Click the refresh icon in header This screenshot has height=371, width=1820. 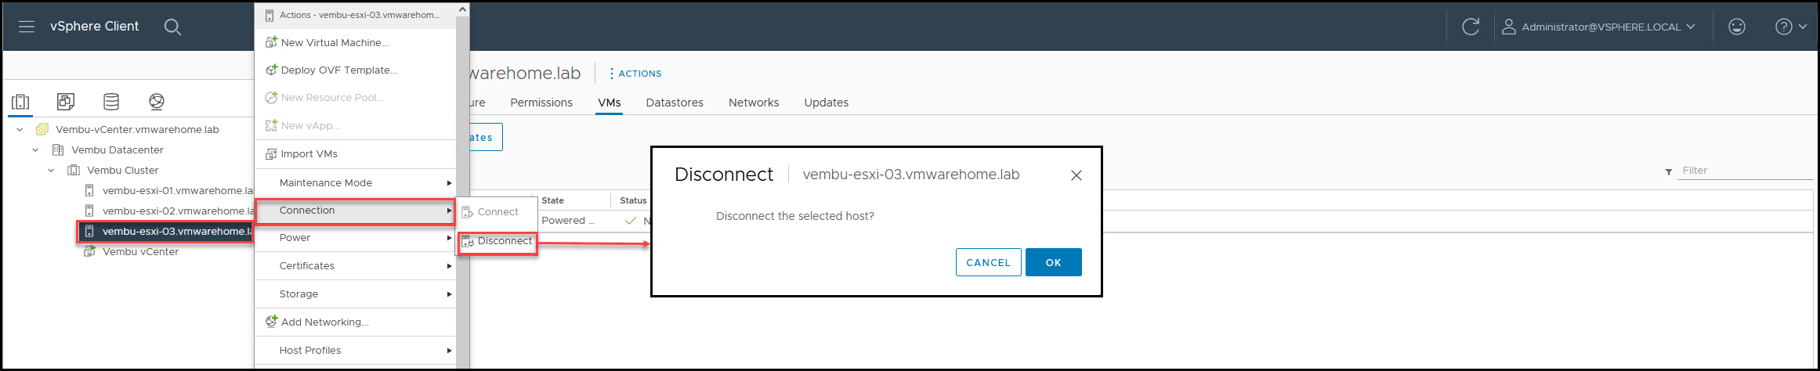point(1471,27)
